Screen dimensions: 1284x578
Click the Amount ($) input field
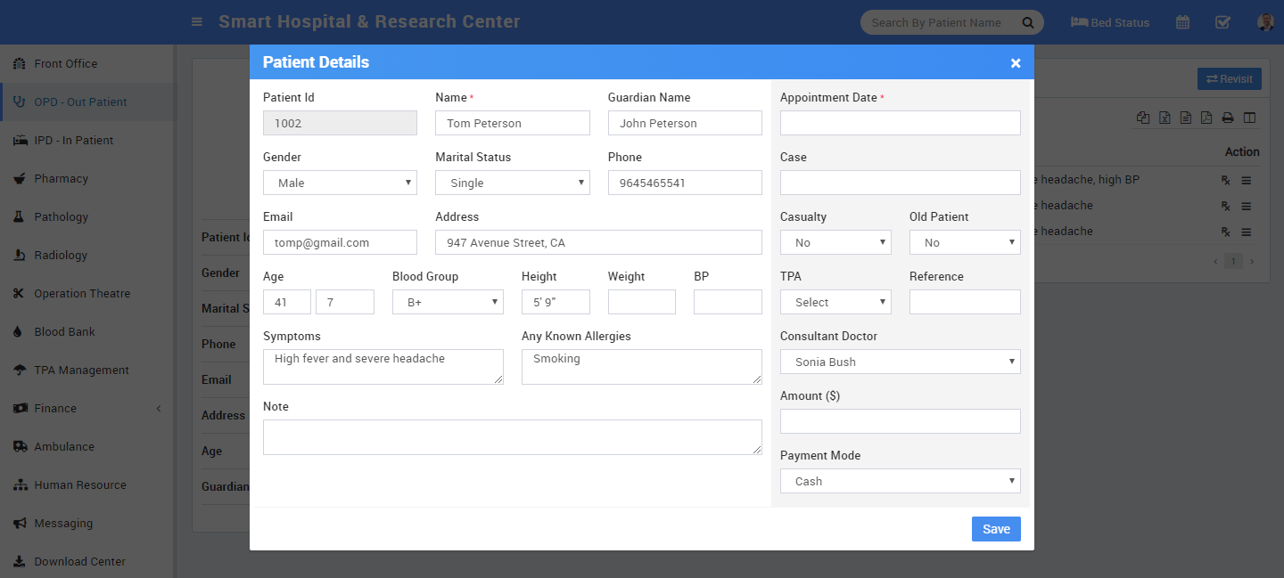click(900, 421)
